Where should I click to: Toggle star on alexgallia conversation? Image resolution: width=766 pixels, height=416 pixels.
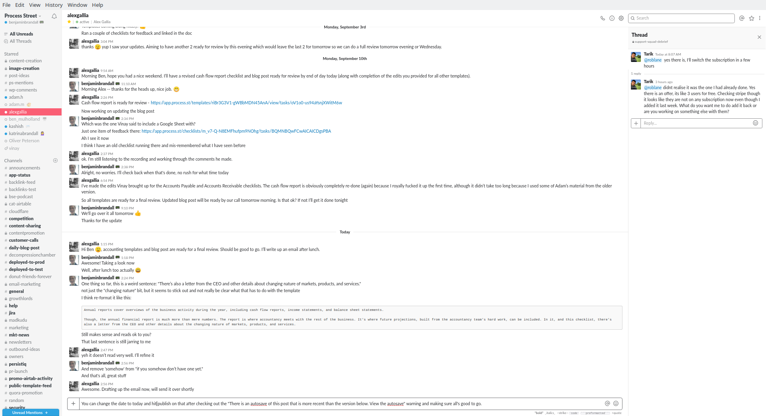[69, 22]
